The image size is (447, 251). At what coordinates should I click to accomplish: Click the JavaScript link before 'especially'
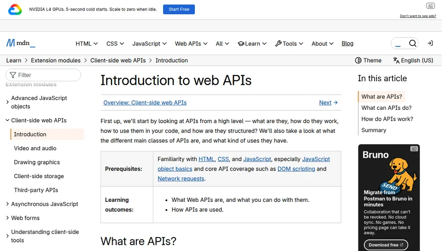pos(257,159)
